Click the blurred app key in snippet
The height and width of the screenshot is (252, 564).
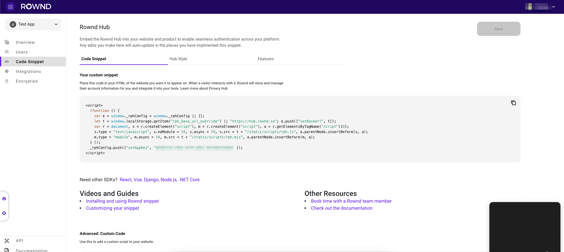(195, 148)
